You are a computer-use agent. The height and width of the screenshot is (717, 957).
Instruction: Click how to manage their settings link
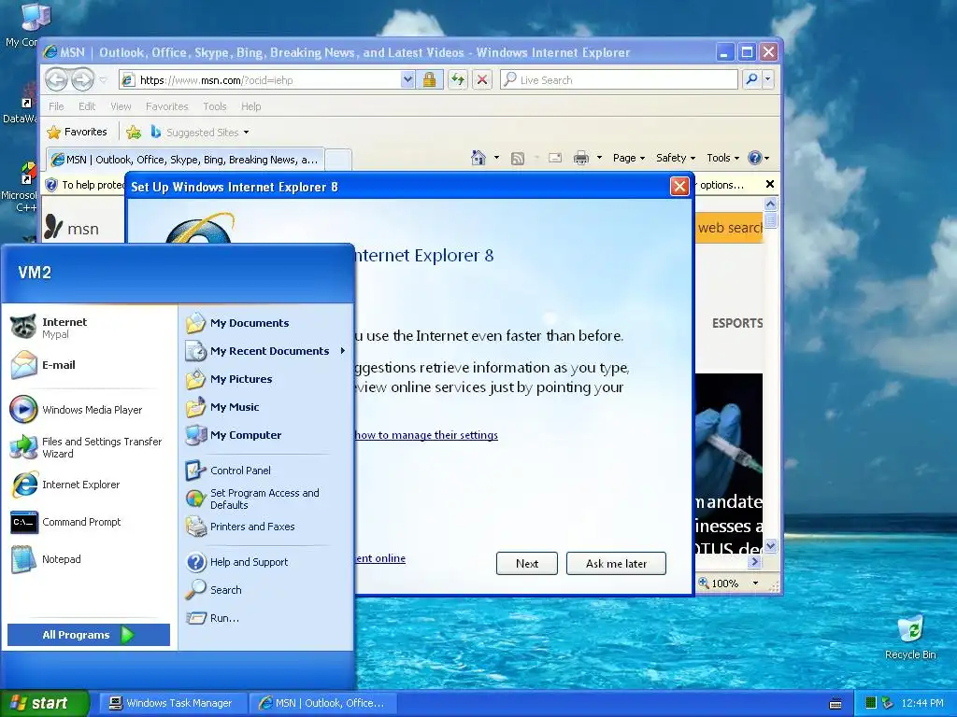(426, 435)
